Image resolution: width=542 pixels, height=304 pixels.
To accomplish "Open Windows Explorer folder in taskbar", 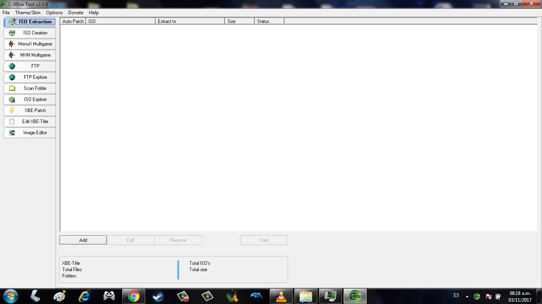I will pos(306,296).
